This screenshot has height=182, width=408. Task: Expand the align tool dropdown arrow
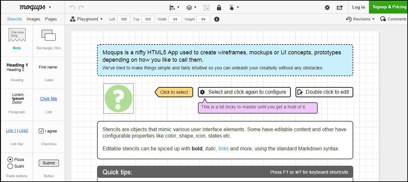(x=178, y=7)
